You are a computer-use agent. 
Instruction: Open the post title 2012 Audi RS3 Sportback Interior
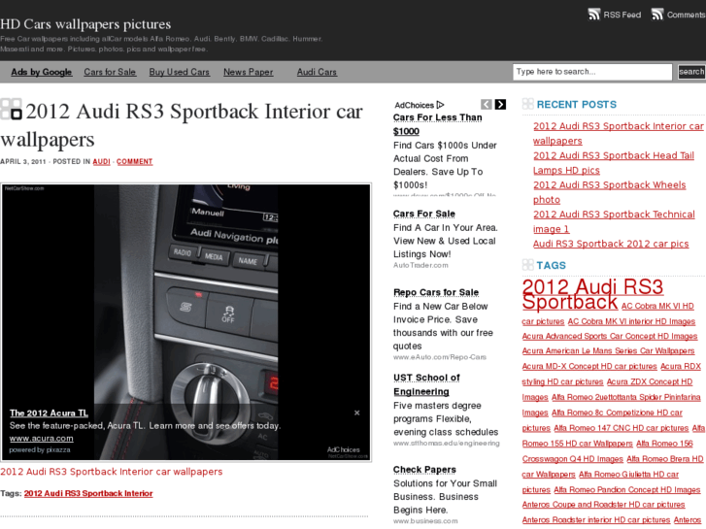point(182,125)
